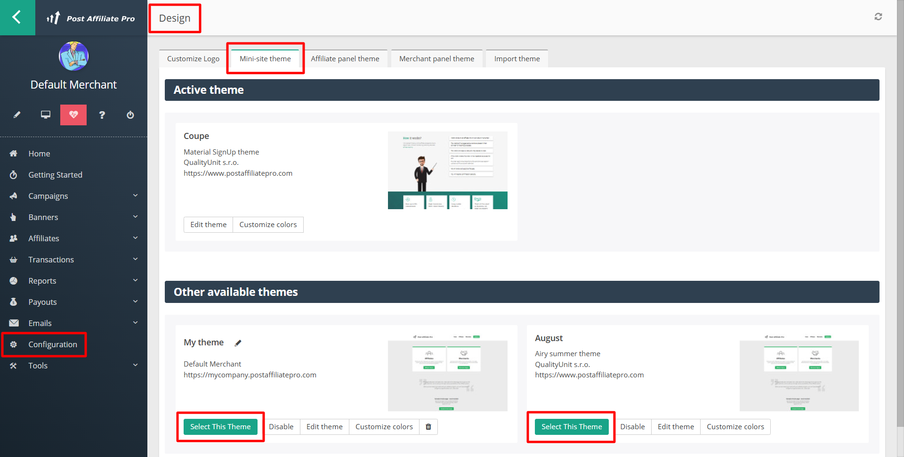Disable the My theme theme
The height and width of the screenshot is (457, 904).
coord(281,427)
